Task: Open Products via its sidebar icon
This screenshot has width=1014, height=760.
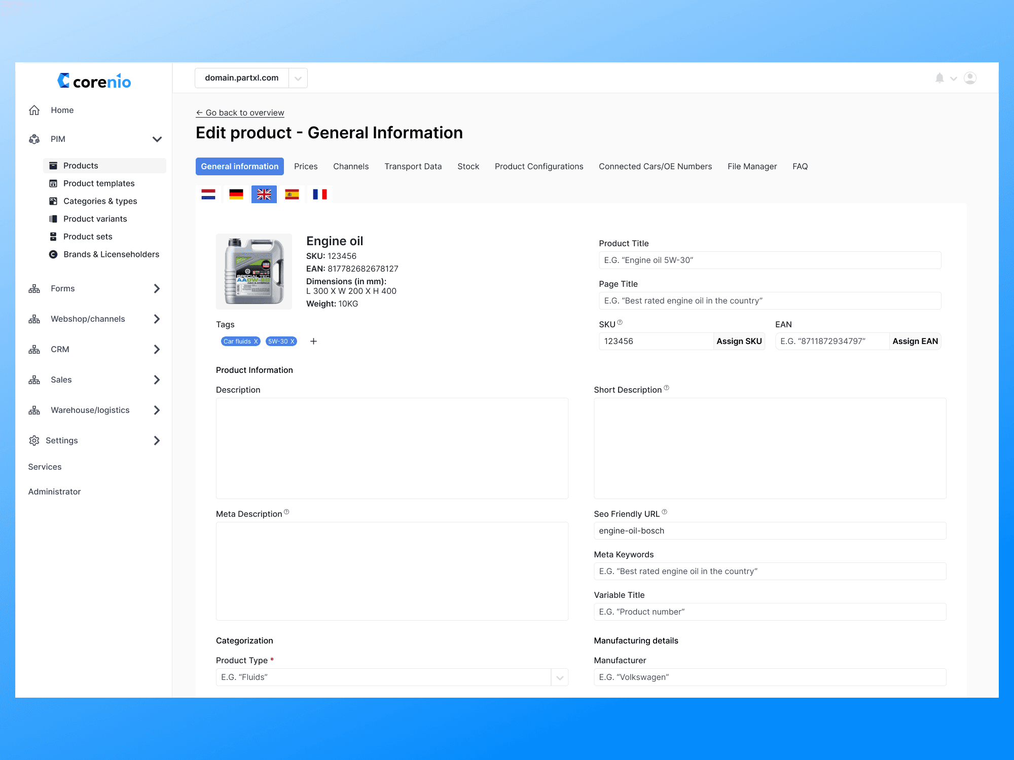Action: coord(53,165)
